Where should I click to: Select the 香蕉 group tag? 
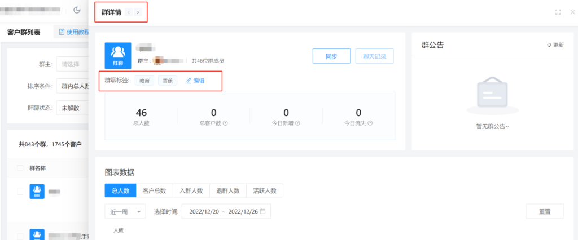[x=168, y=81]
